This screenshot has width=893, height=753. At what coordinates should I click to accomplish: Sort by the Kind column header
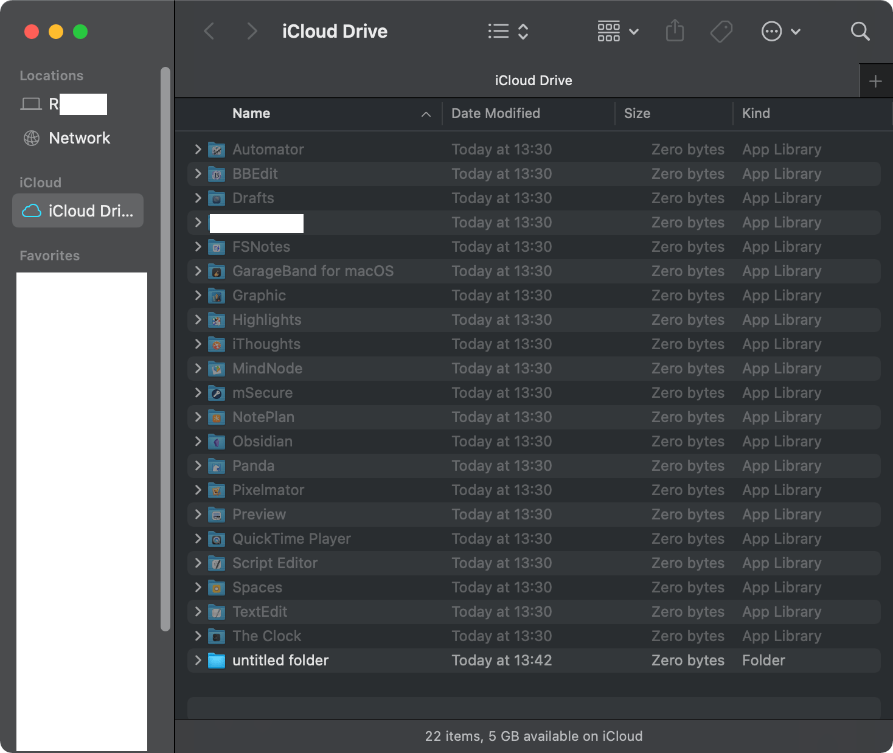click(812, 114)
